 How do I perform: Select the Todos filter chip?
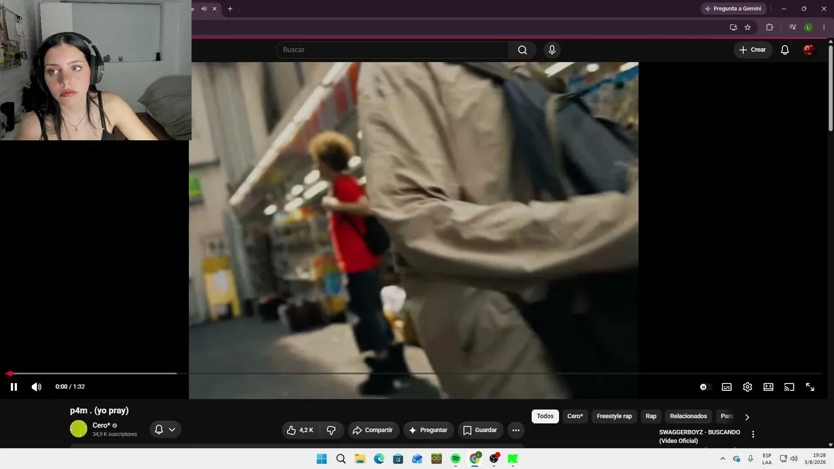tap(545, 416)
